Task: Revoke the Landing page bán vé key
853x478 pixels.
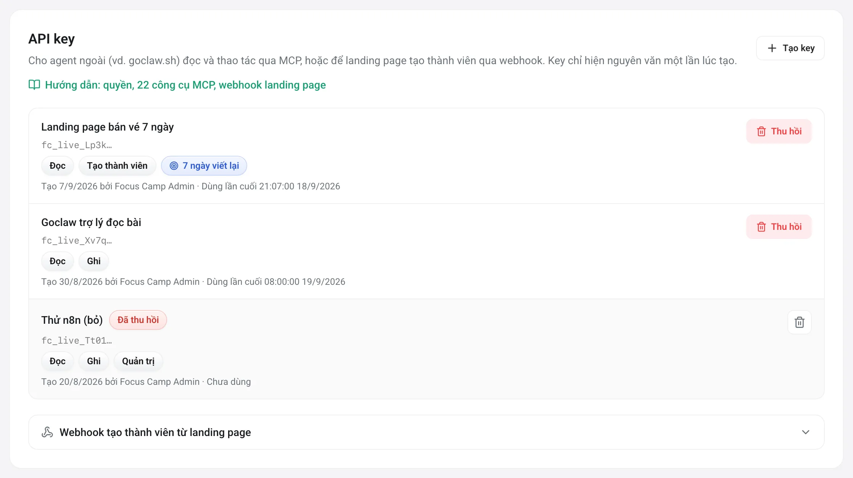Action: coord(779,131)
